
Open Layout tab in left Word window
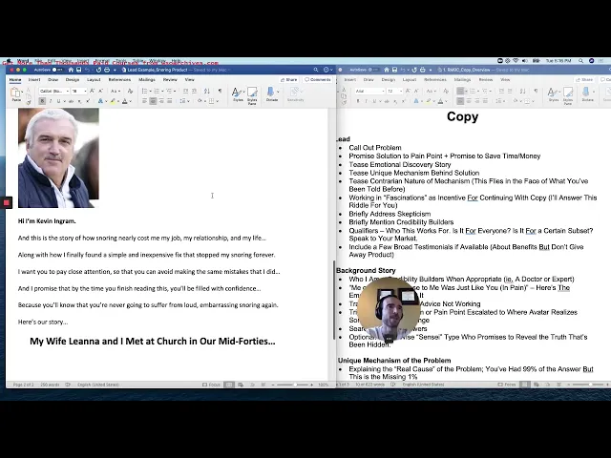click(94, 79)
